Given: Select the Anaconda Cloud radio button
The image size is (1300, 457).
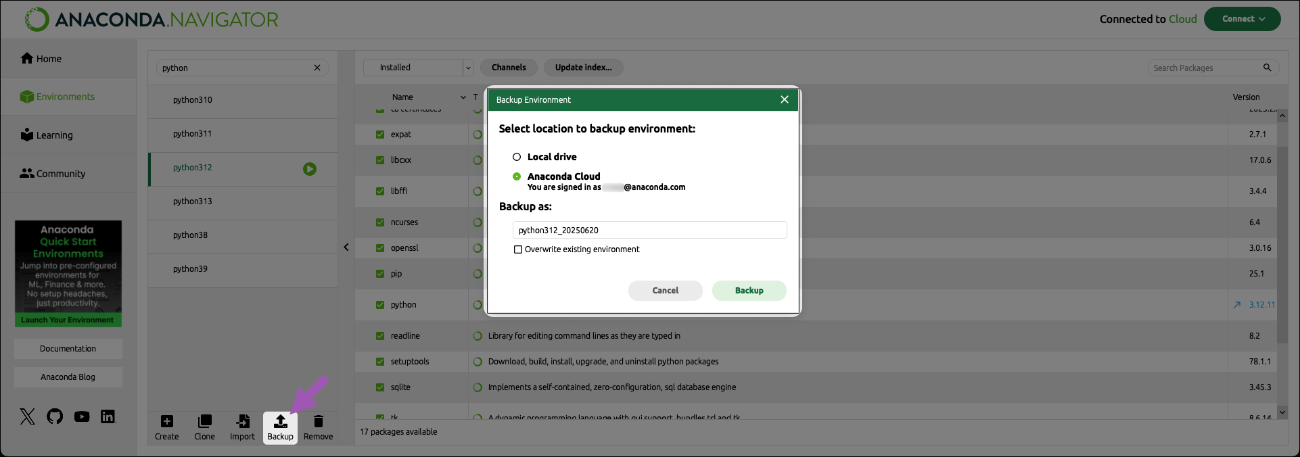Looking at the screenshot, I should click(x=517, y=176).
